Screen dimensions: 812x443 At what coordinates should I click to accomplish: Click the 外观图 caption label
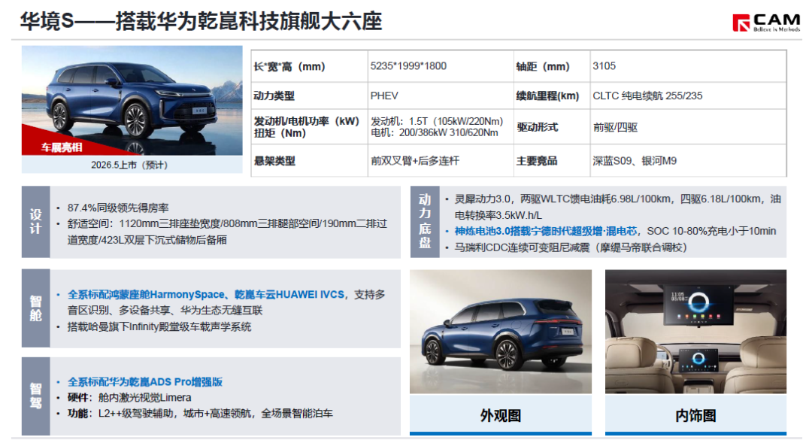tap(500, 415)
